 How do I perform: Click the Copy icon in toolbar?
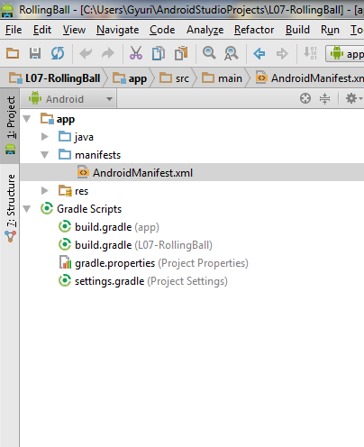pos(159,53)
